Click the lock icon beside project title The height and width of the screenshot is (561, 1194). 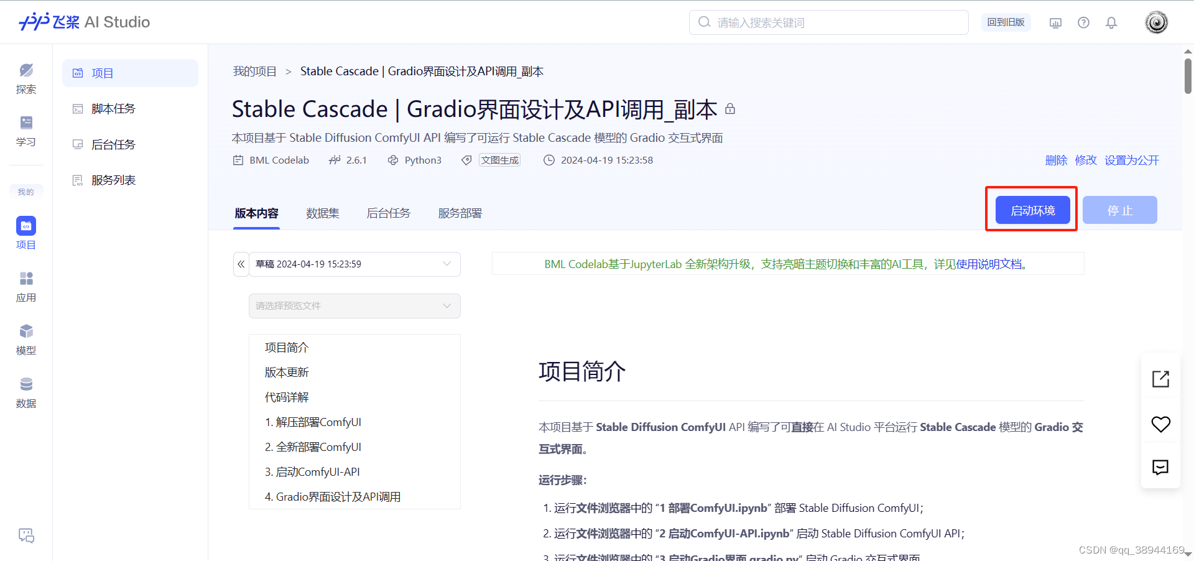click(x=730, y=109)
